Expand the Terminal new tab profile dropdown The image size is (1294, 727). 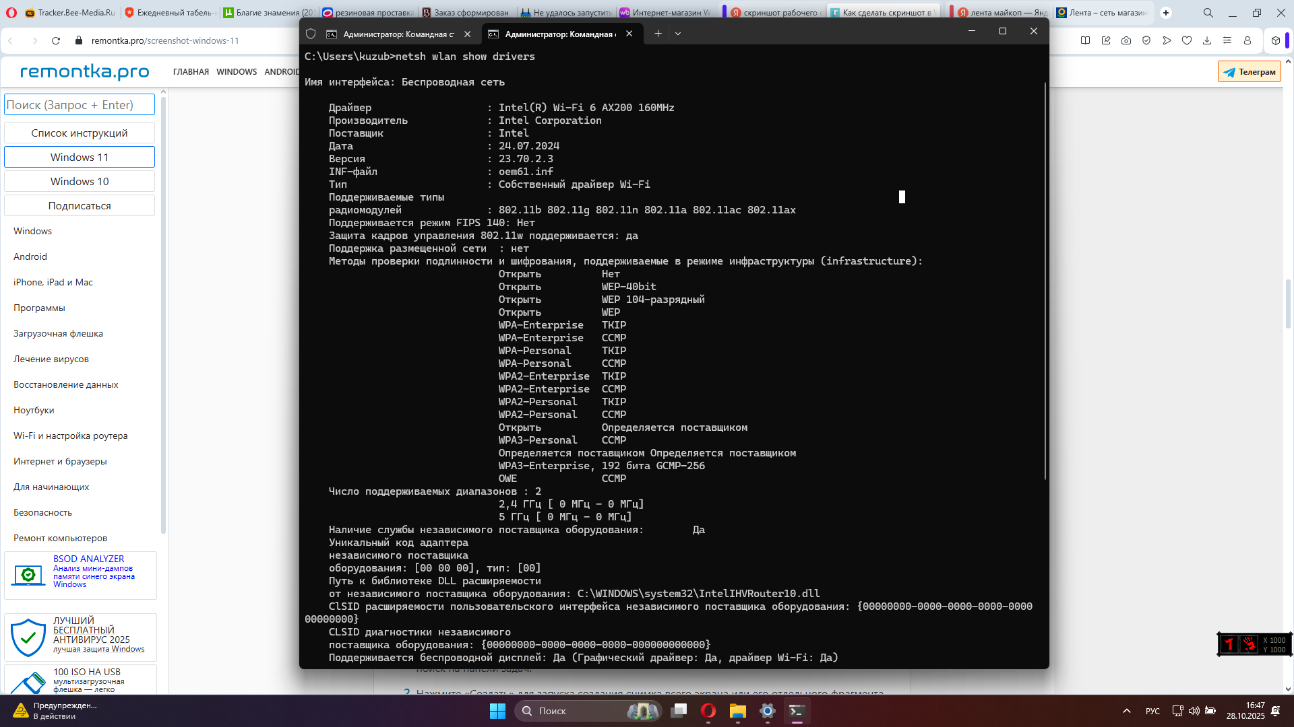tap(678, 34)
